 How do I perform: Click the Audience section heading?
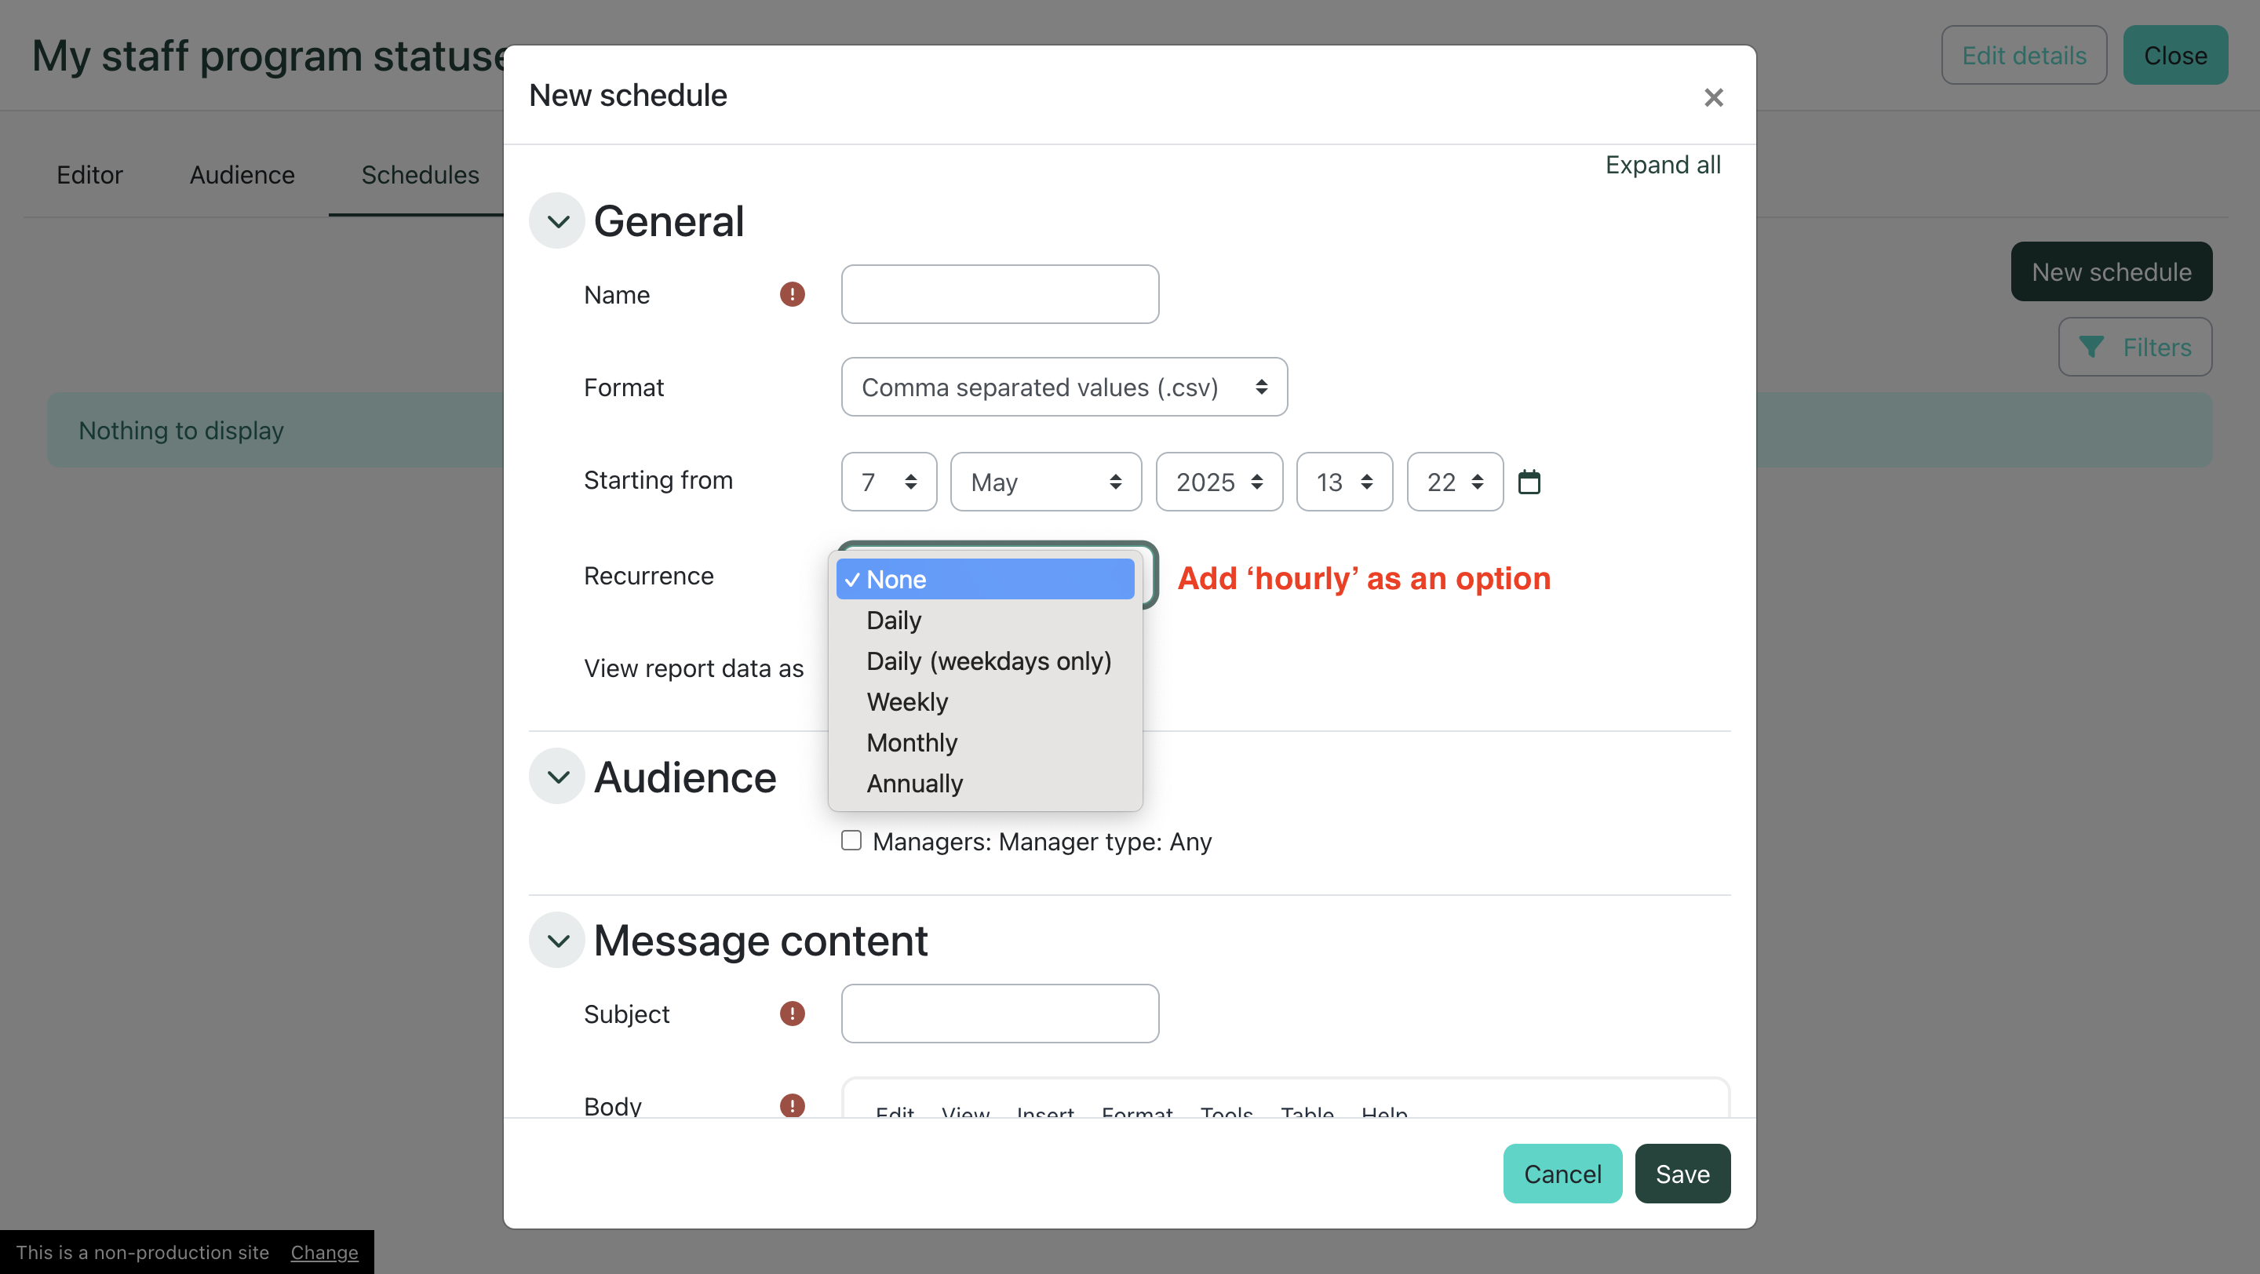tap(684, 777)
